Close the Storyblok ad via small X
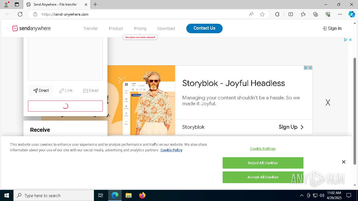This screenshot has height=201, width=358. [310, 68]
